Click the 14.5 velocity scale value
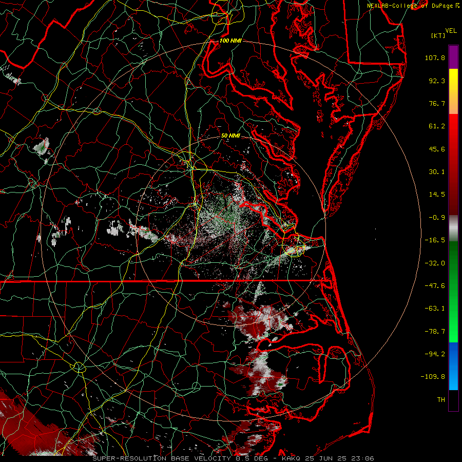The height and width of the screenshot is (462, 462). tap(437, 195)
